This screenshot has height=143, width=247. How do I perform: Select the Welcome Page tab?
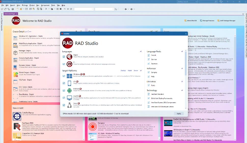10,14
